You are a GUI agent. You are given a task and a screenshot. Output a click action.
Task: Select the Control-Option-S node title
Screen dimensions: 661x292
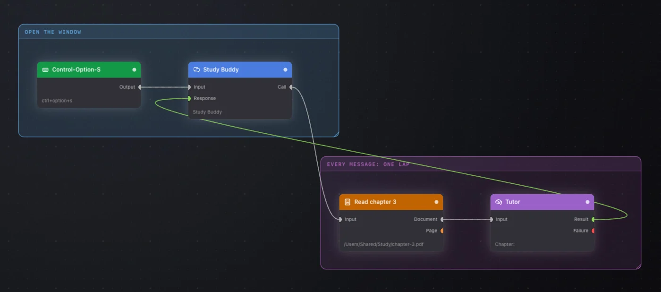[76, 69]
